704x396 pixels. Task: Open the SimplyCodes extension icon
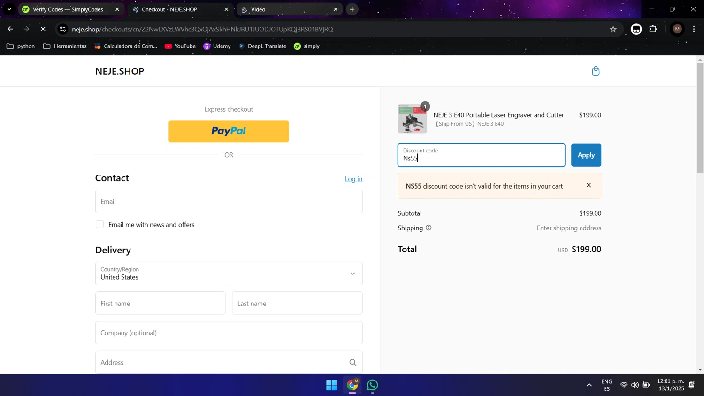click(x=636, y=29)
